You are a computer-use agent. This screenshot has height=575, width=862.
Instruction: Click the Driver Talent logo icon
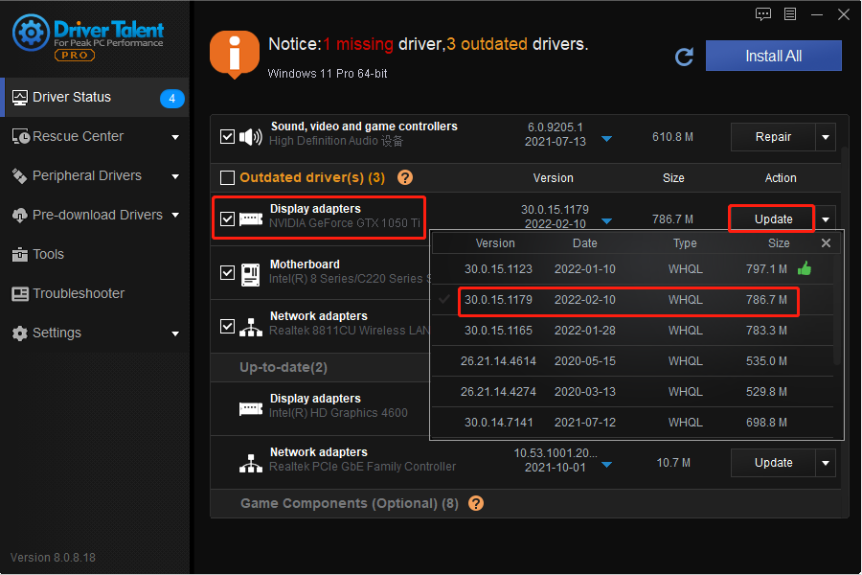pyautogui.click(x=31, y=33)
